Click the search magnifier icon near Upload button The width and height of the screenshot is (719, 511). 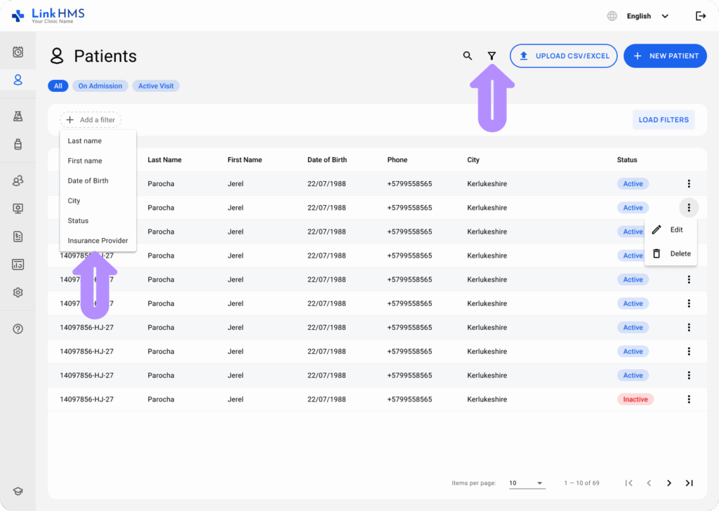[x=468, y=55]
